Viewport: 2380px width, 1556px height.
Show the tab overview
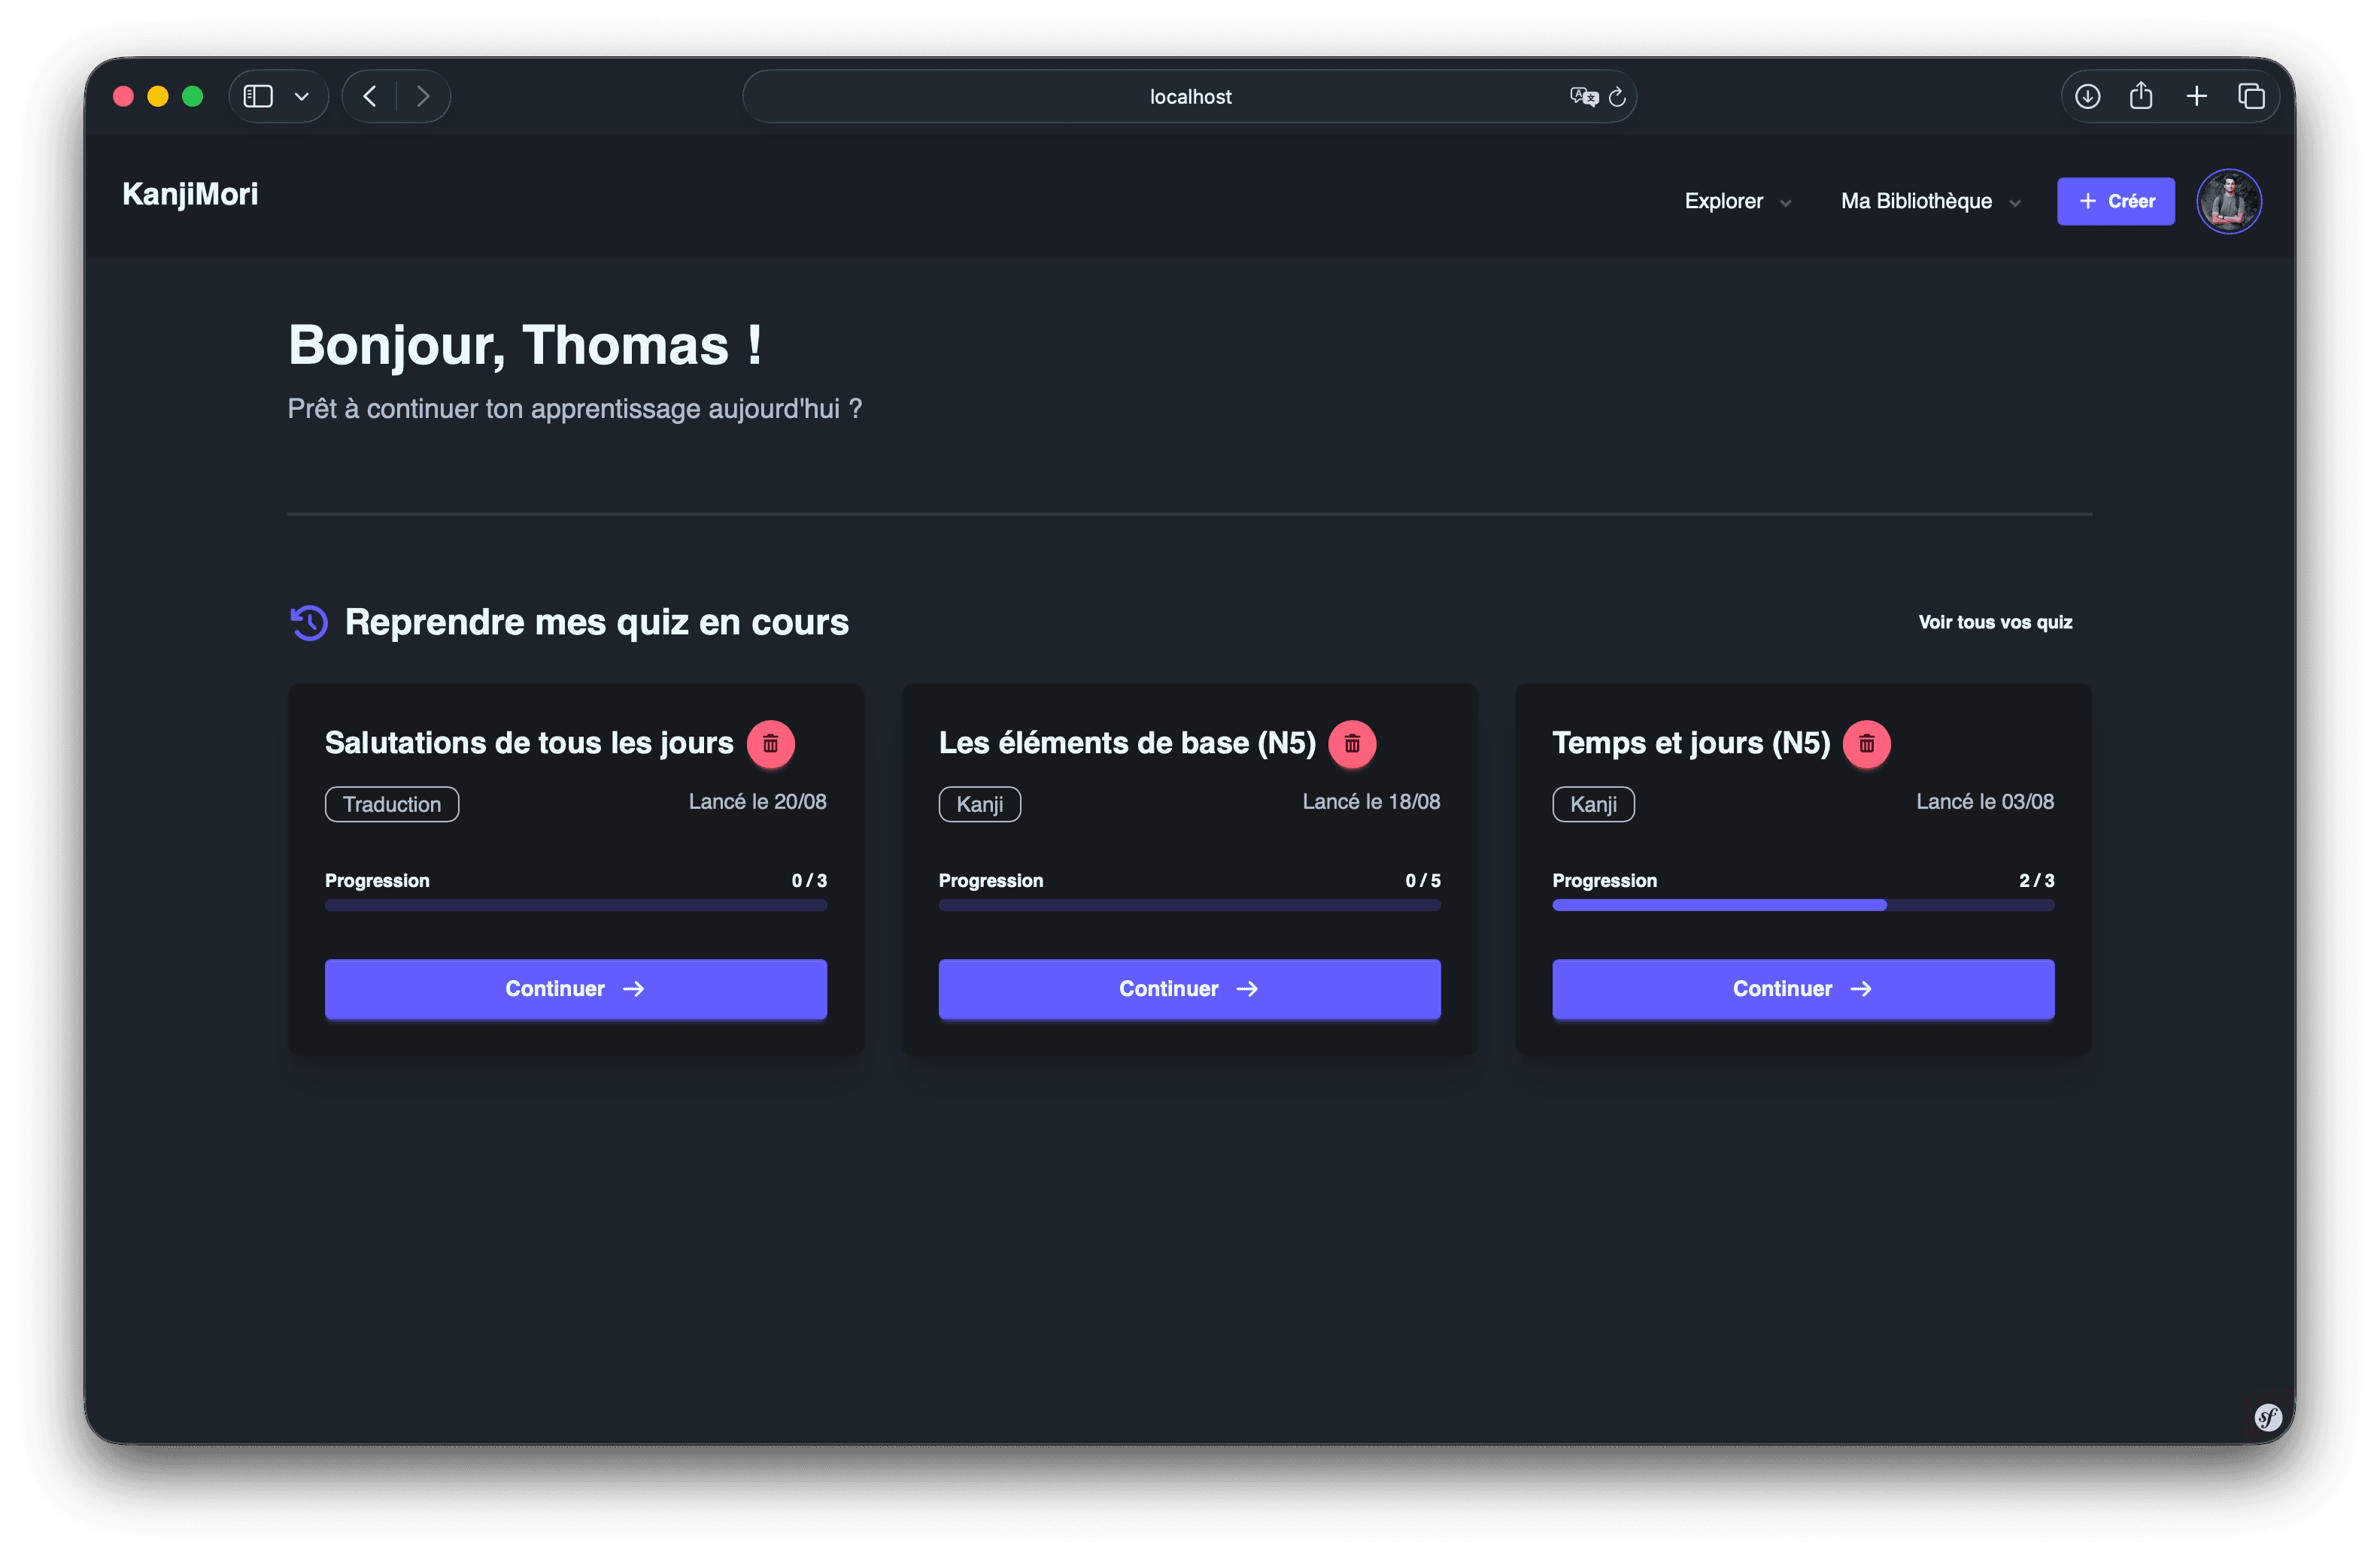(2251, 96)
